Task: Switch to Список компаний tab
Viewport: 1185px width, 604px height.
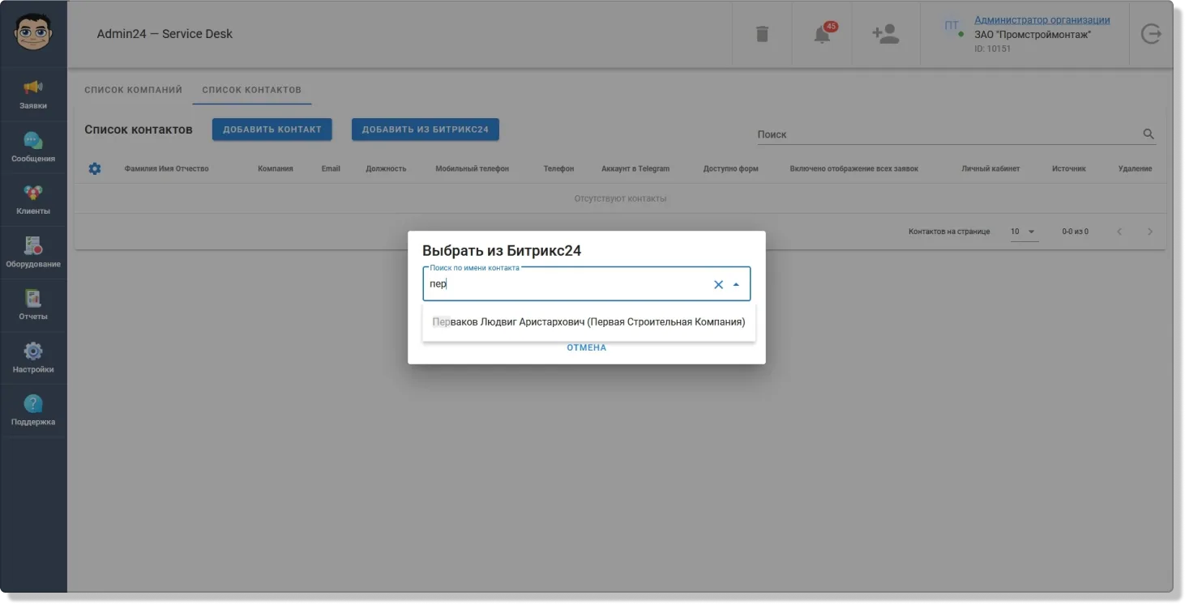Action: tap(134, 90)
